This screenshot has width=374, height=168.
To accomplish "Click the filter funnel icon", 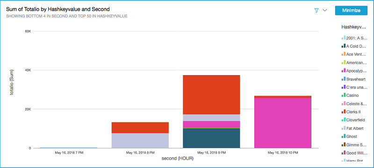I will click(x=316, y=10).
